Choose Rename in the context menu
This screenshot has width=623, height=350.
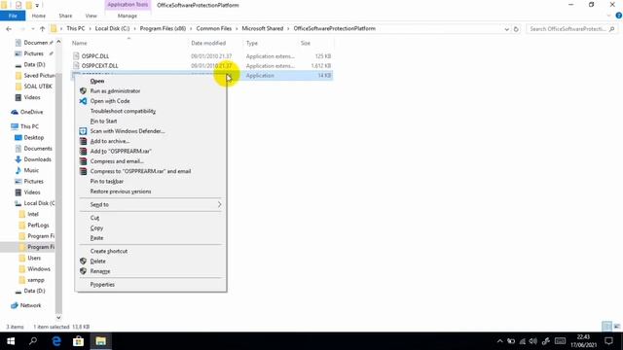coord(99,271)
